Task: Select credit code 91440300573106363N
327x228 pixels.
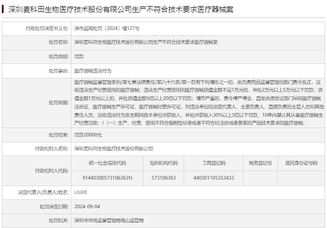Action: point(107,178)
